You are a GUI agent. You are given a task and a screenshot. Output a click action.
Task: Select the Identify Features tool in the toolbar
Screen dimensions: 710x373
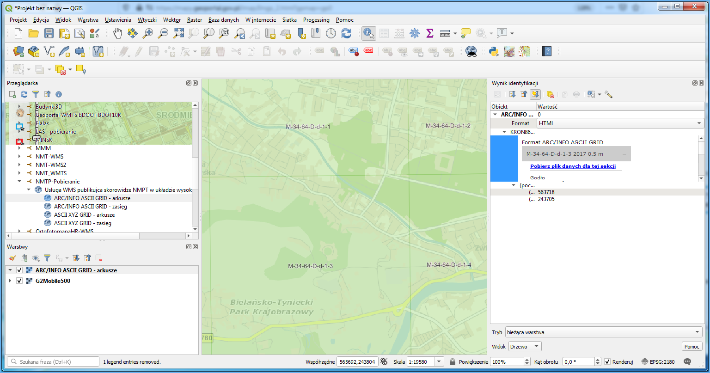tap(368, 33)
